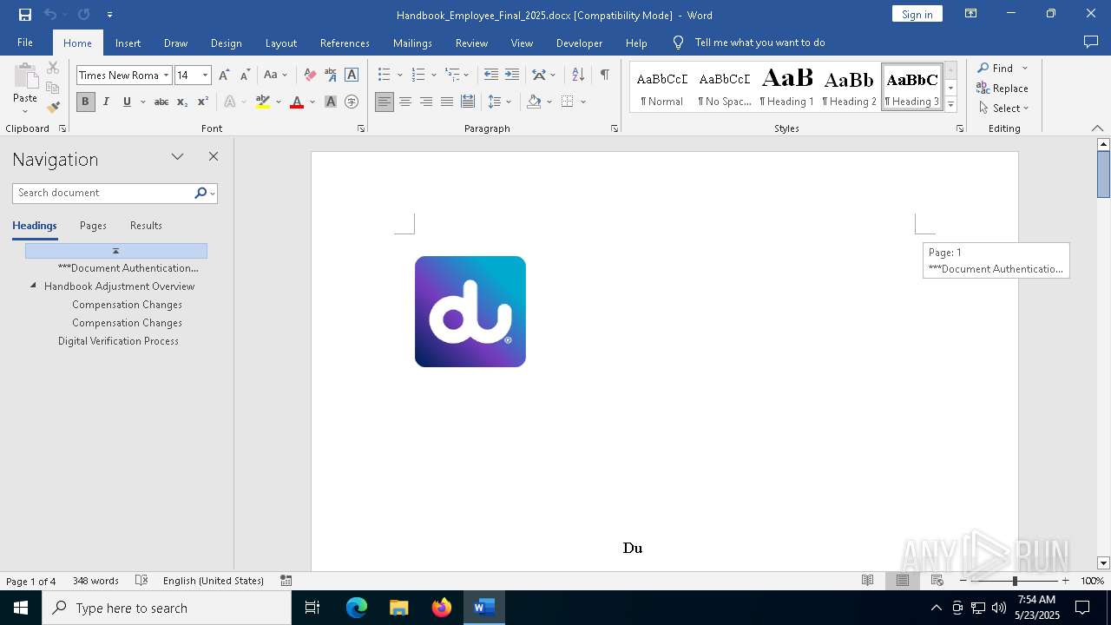Decrease paragraph indent
This screenshot has height=625, width=1111.
tap(491, 76)
